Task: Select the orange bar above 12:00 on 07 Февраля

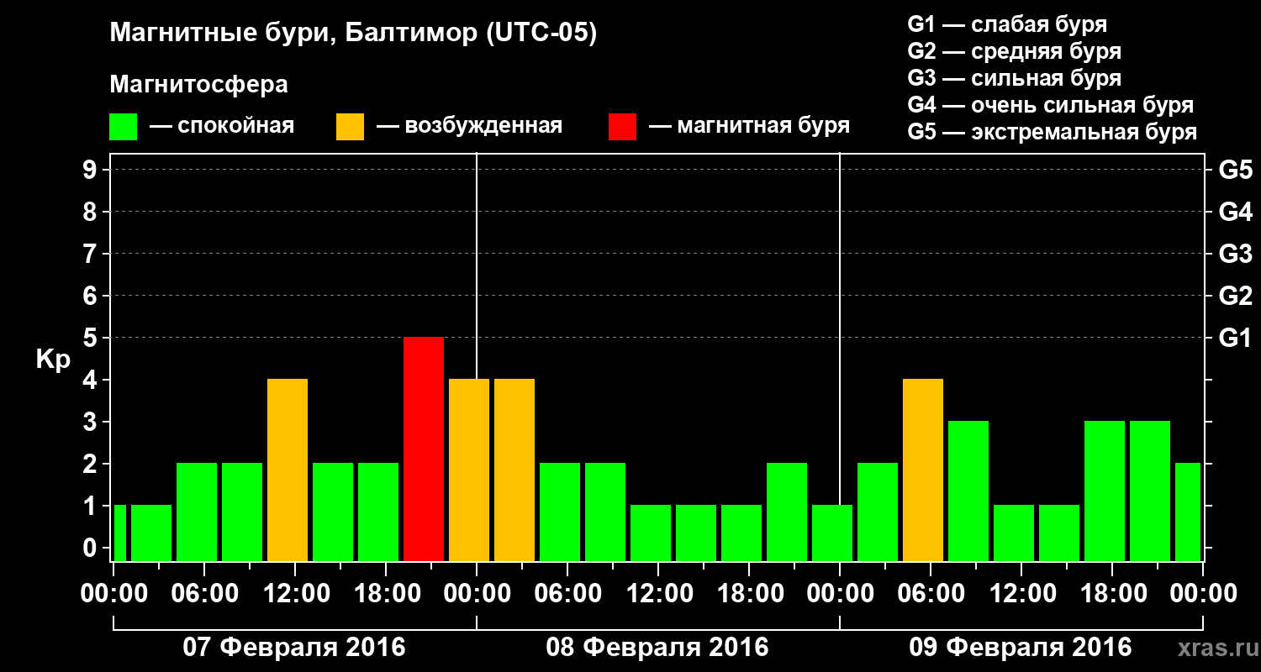Action: pos(288,470)
